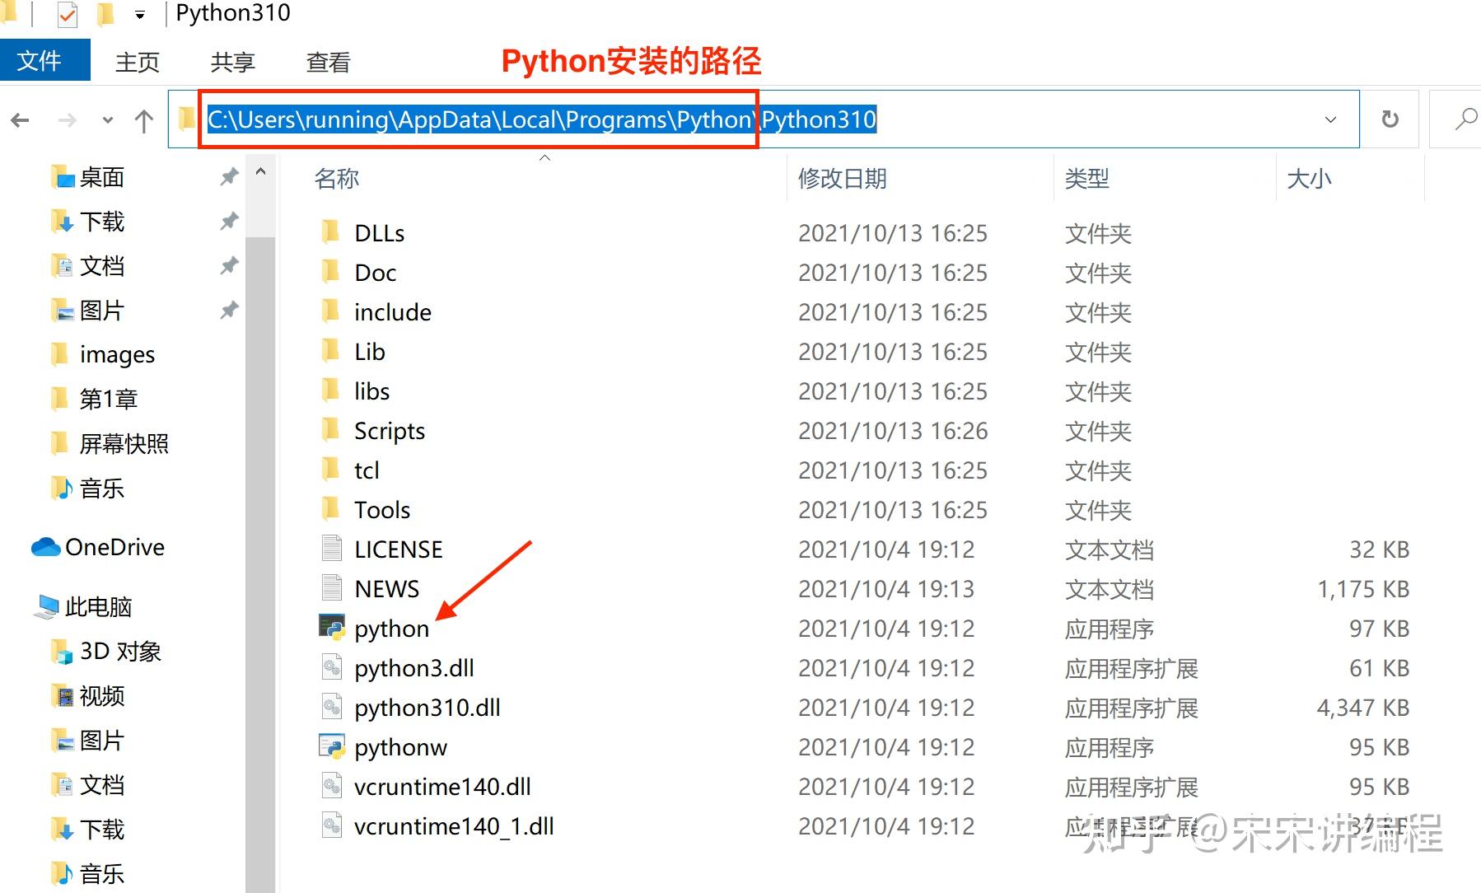Click the back navigation arrow
Image resolution: width=1481 pixels, height=893 pixels.
point(19,119)
